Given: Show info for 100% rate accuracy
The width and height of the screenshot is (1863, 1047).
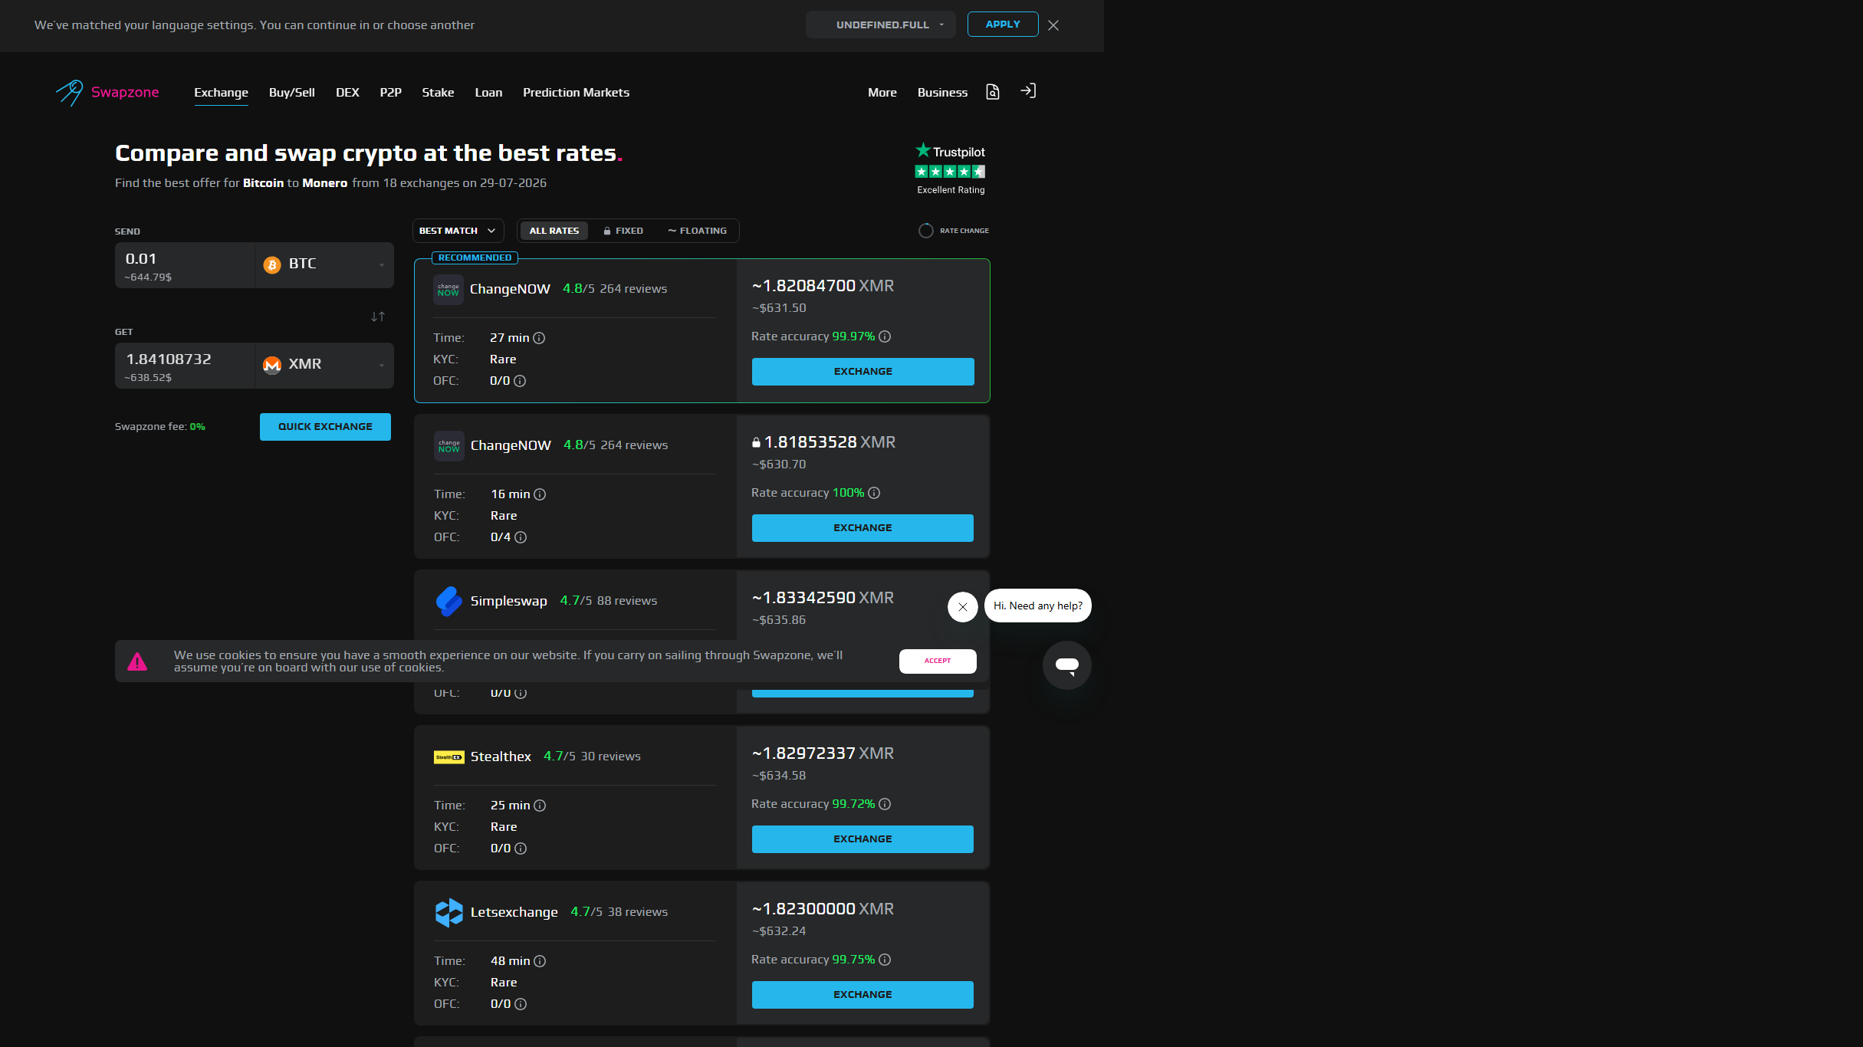Looking at the screenshot, I should [874, 493].
